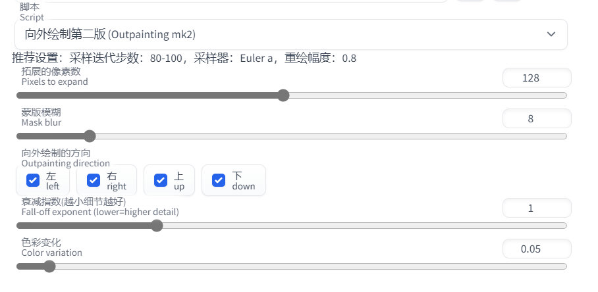This screenshot has height=292, width=598.
Task: Focus the Pixels to expand value field
Action: pos(536,78)
